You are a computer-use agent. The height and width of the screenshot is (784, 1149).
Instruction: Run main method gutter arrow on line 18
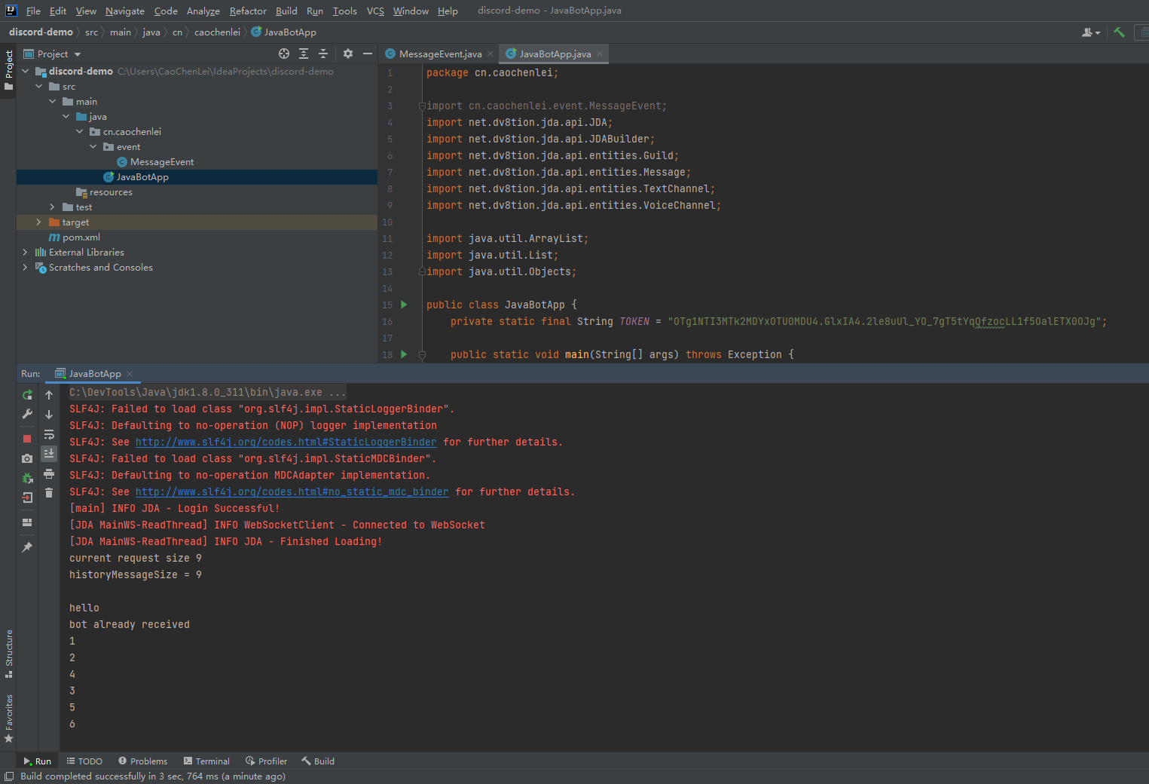coord(404,354)
